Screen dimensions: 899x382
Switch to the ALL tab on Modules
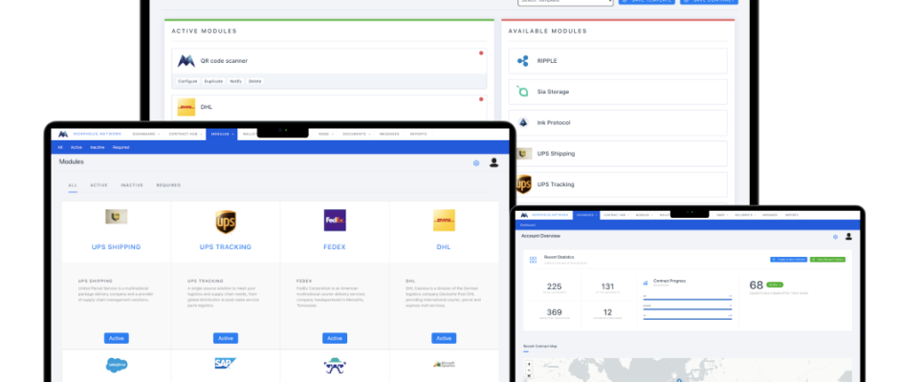73,185
